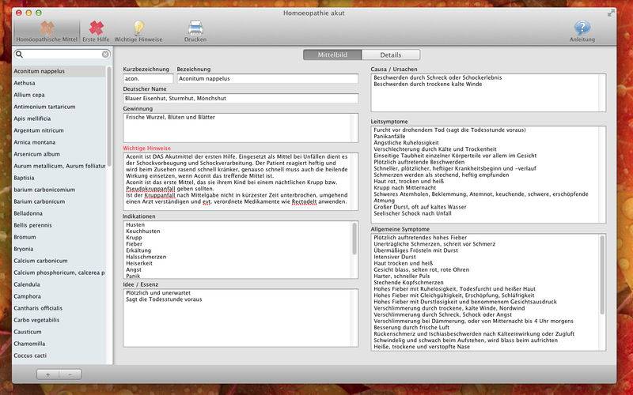The width and height of the screenshot is (633, 395).
Task: Select Calendula in remedy list
Action: point(59,284)
